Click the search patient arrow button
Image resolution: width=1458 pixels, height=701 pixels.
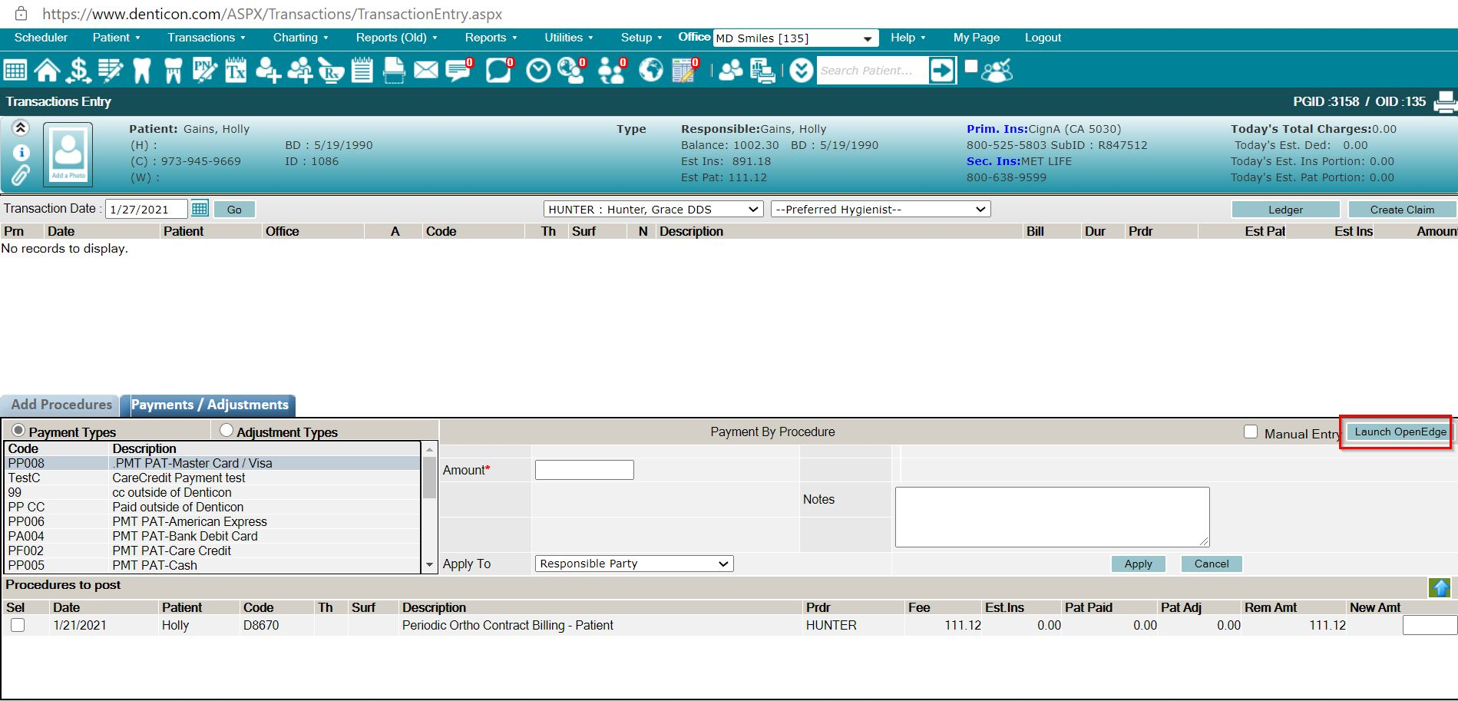pyautogui.click(x=942, y=71)
